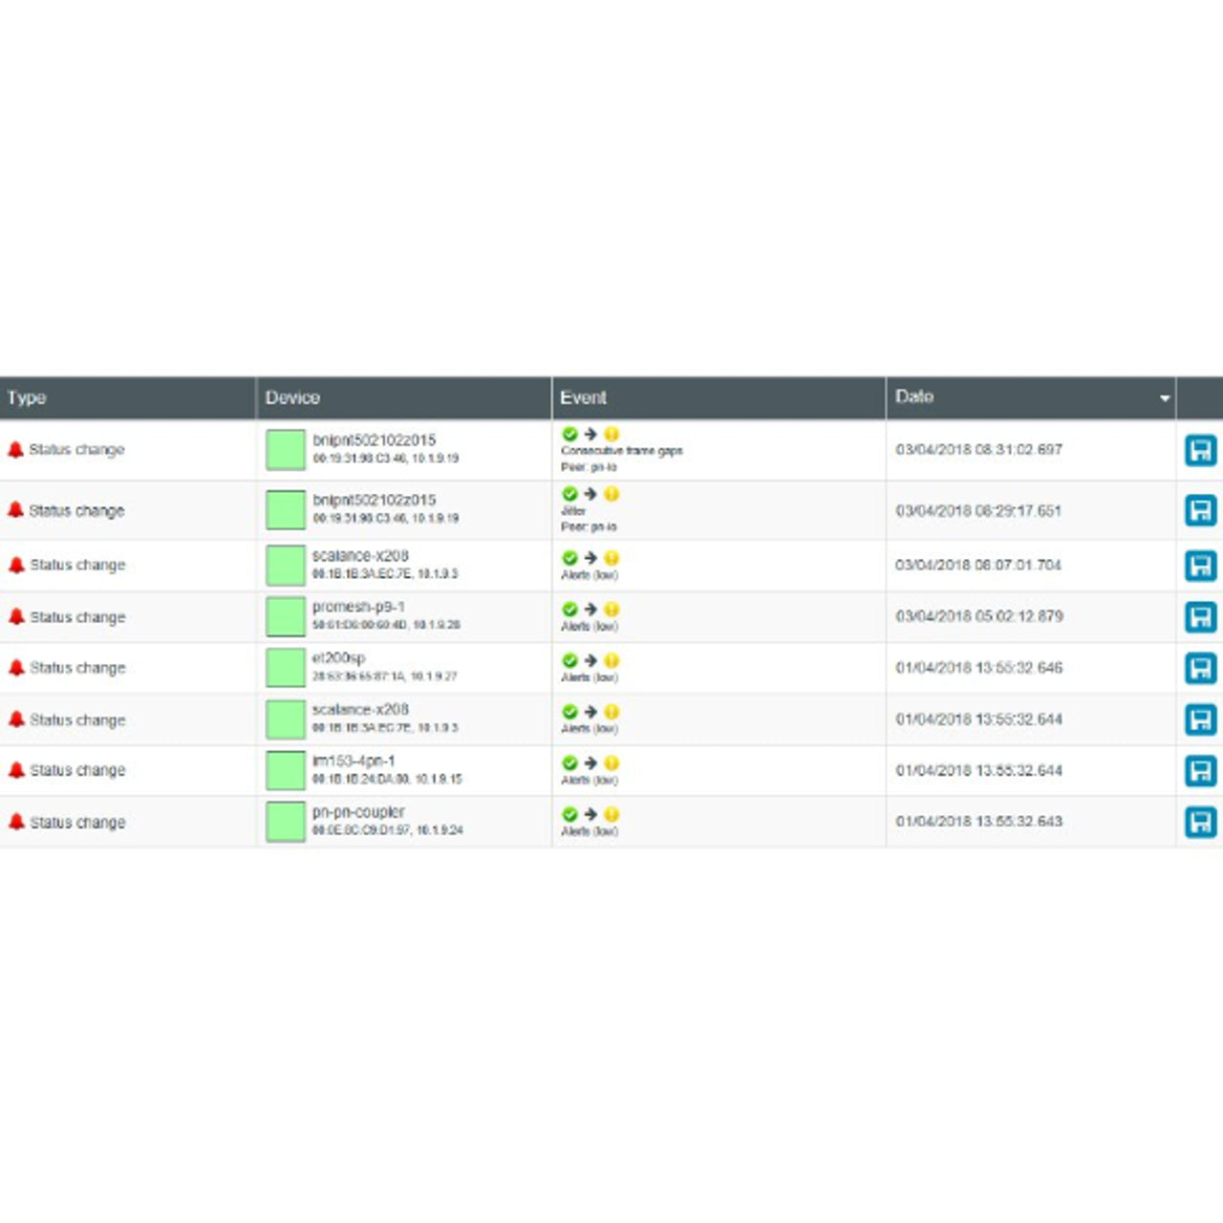Select 'Alerts (low)' in pn-pn-coupler row
This screenshot has height=1223, width=1223.
[590, 831]
